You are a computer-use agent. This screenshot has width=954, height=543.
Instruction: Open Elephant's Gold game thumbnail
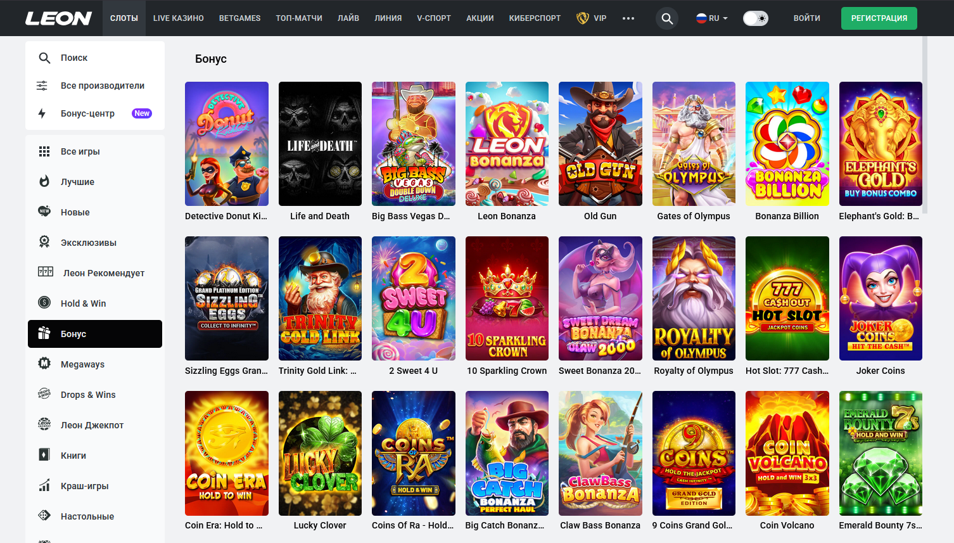pyautogui.click(x=881, y=144)
